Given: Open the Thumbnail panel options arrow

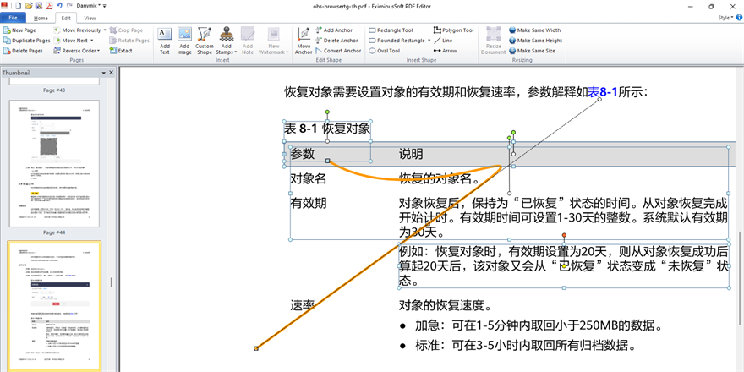Looking at the screenshot, I should click(104, 73).
